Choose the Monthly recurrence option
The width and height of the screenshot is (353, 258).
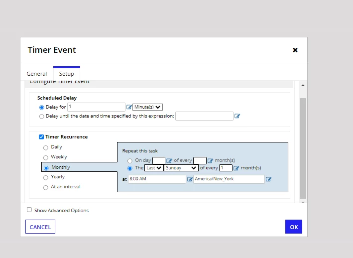click(x=46, y=168)
